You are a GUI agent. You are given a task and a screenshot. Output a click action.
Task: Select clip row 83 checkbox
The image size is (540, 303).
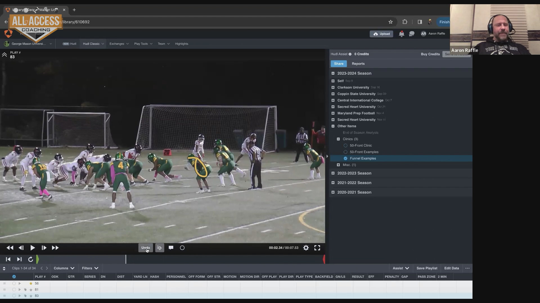pos(14,296)
